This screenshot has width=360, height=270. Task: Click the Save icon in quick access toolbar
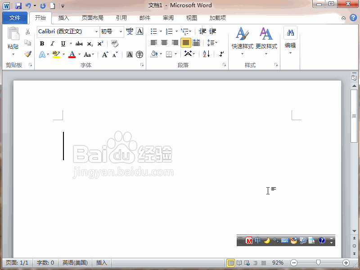click(x=18, y=6)
